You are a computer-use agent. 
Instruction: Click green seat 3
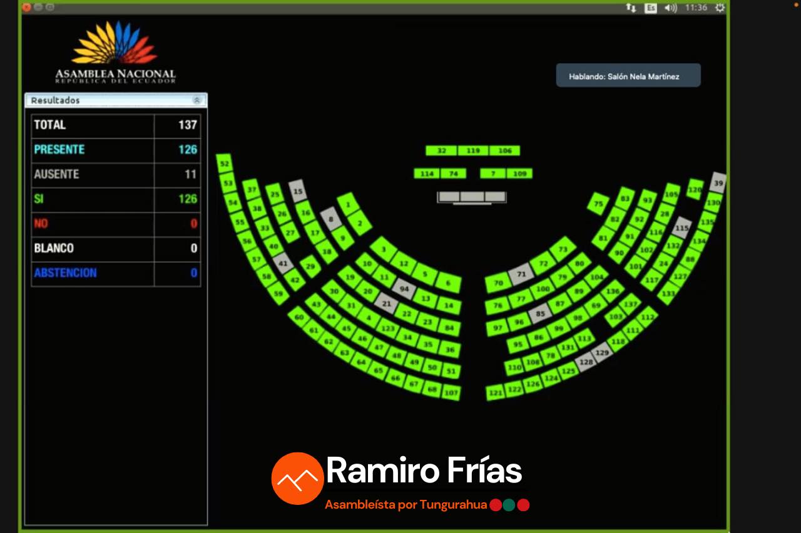tap(384, 249)
